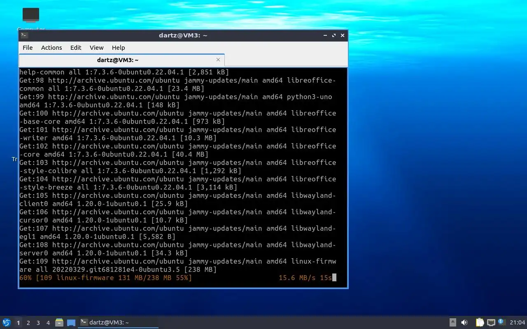Click the 'Get:102' libreoffice line
The height and width of the screenshot is (329, 527).
(x=178, y=146)
